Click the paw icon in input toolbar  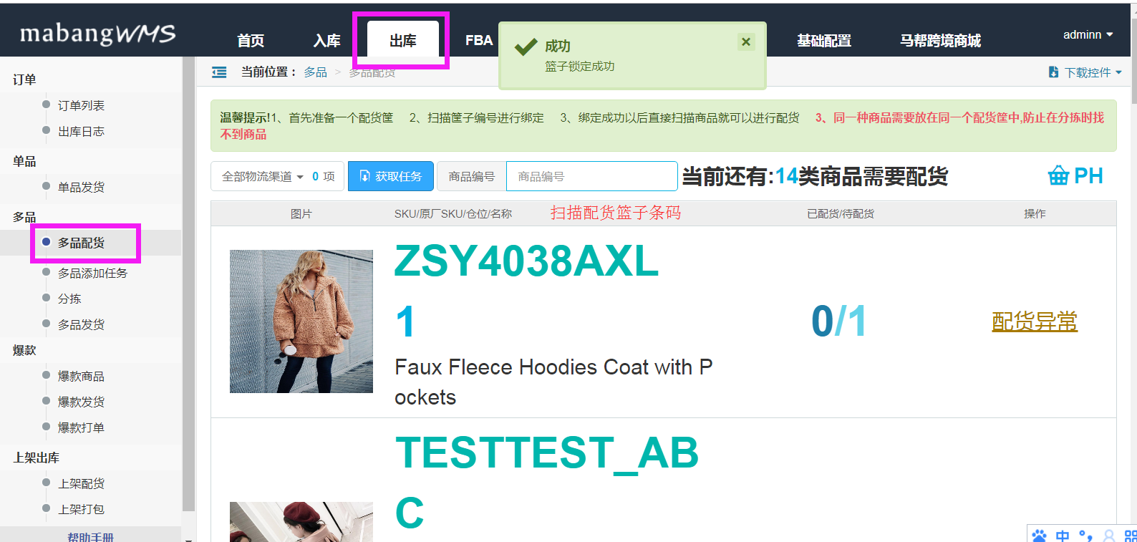(1039, 536)
